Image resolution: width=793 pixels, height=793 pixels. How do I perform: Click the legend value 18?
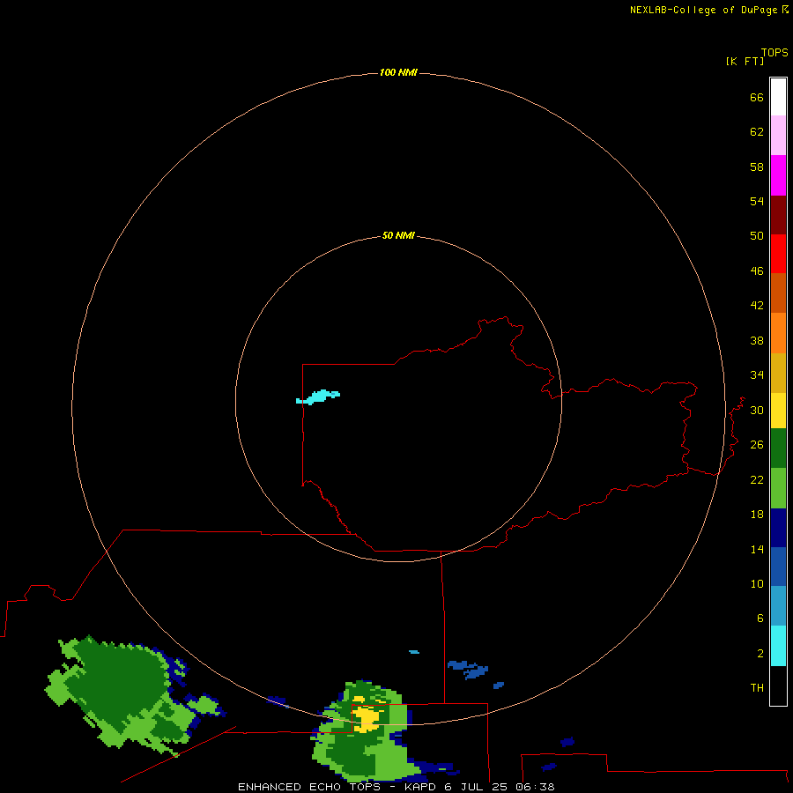click(x=757, y=514)
